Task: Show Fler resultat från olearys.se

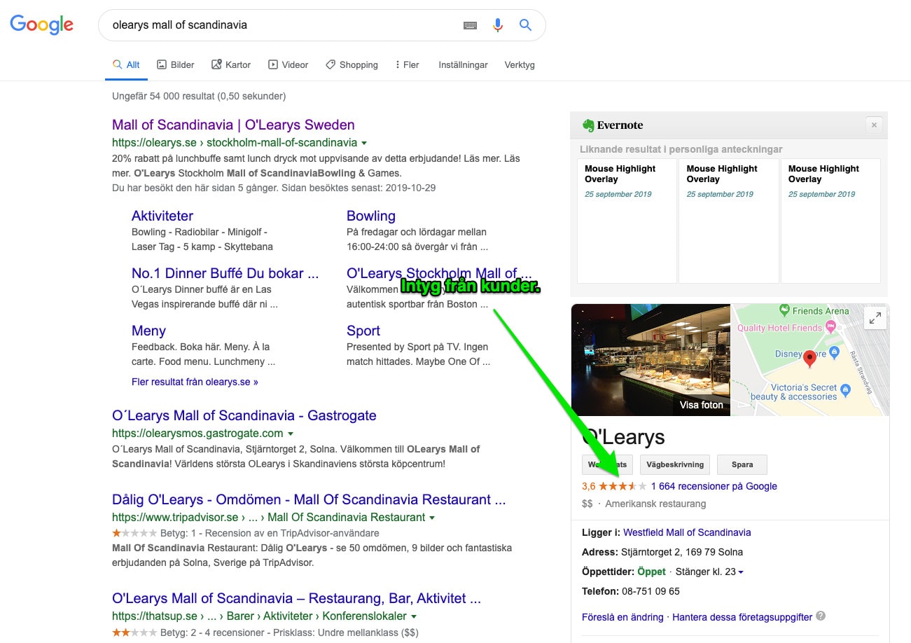Action: (195, 382)
